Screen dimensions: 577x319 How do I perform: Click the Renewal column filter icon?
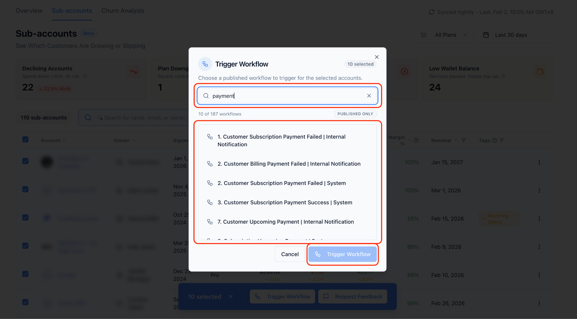464,140
